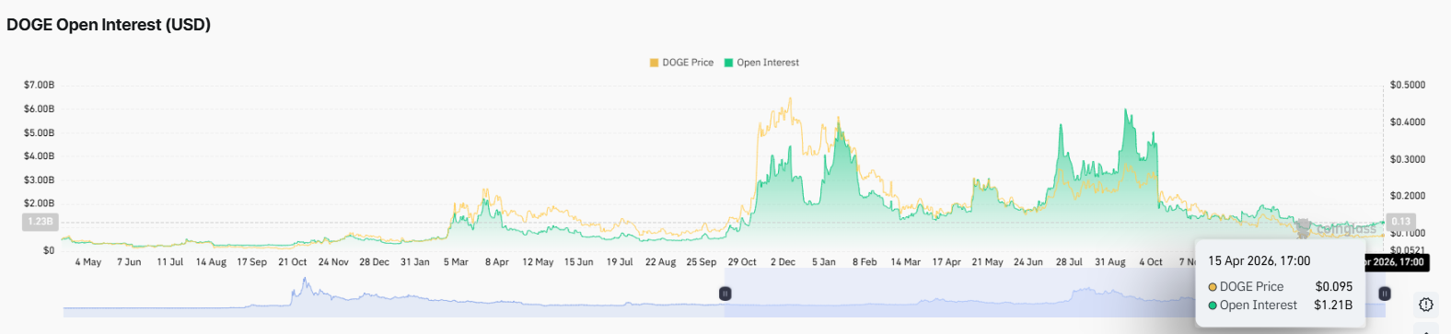This screenshot has height=334, width=1451.
Task: Click the $2.00B y-axis label
Action: 39,203
